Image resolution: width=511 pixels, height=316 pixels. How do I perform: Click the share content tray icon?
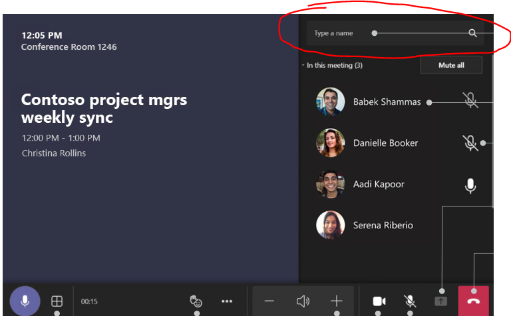tap(441, 301)
